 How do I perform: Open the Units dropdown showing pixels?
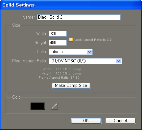click(71, 52)
